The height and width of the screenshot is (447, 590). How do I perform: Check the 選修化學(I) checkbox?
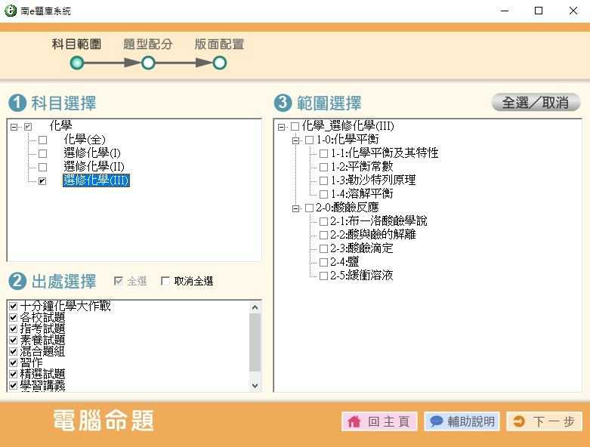[x=43, y=154]
